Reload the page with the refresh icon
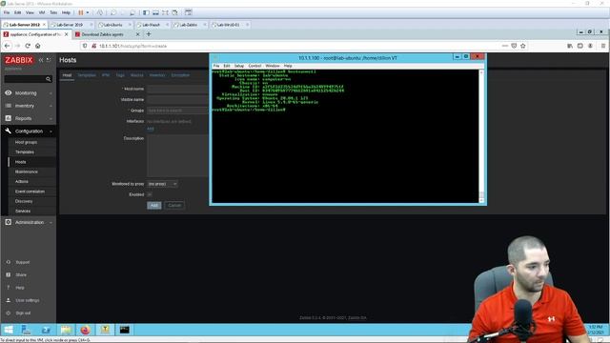Screen dimensions: 610x343 pyautogui.click(x=28, y=46)
